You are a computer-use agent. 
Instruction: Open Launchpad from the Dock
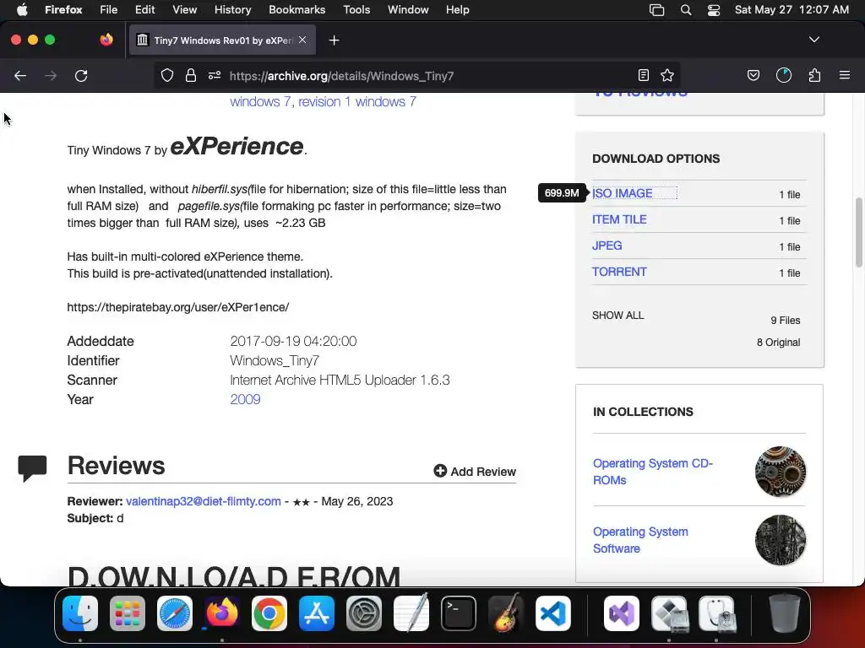point(128,613)
